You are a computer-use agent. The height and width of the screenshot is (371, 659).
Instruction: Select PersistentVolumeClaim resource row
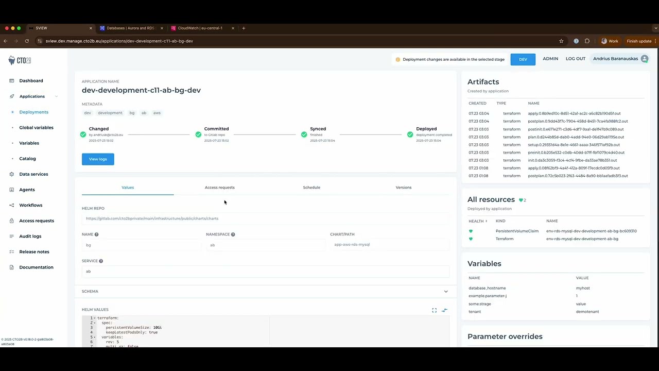click(556, 231)
